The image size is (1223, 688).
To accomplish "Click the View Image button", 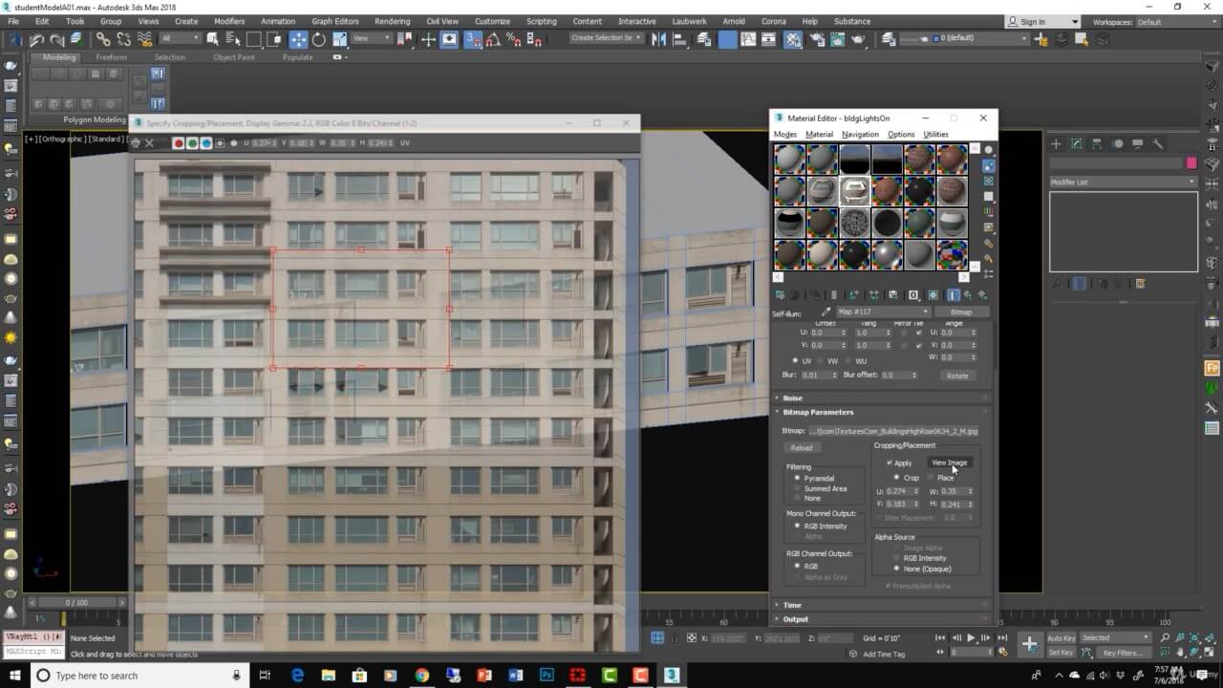I will point(949,462).
